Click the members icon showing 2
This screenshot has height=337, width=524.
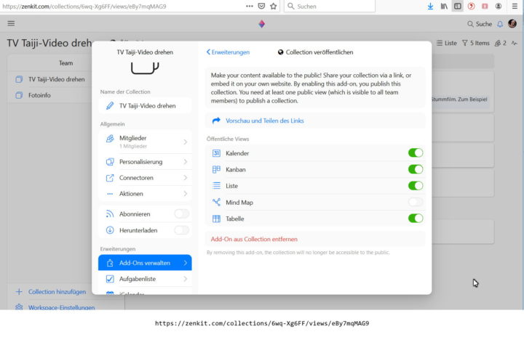point(500,43)
